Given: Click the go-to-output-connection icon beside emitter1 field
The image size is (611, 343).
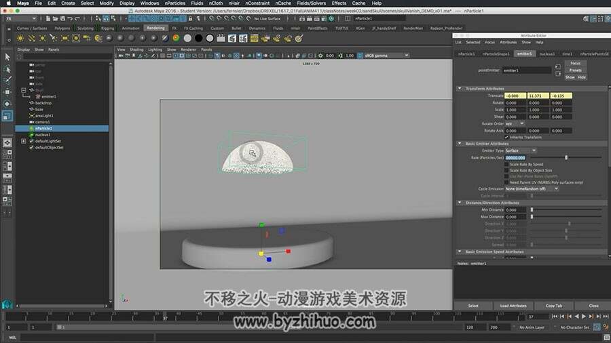Looking at the screenshot, I should click(x=557, y=73).
